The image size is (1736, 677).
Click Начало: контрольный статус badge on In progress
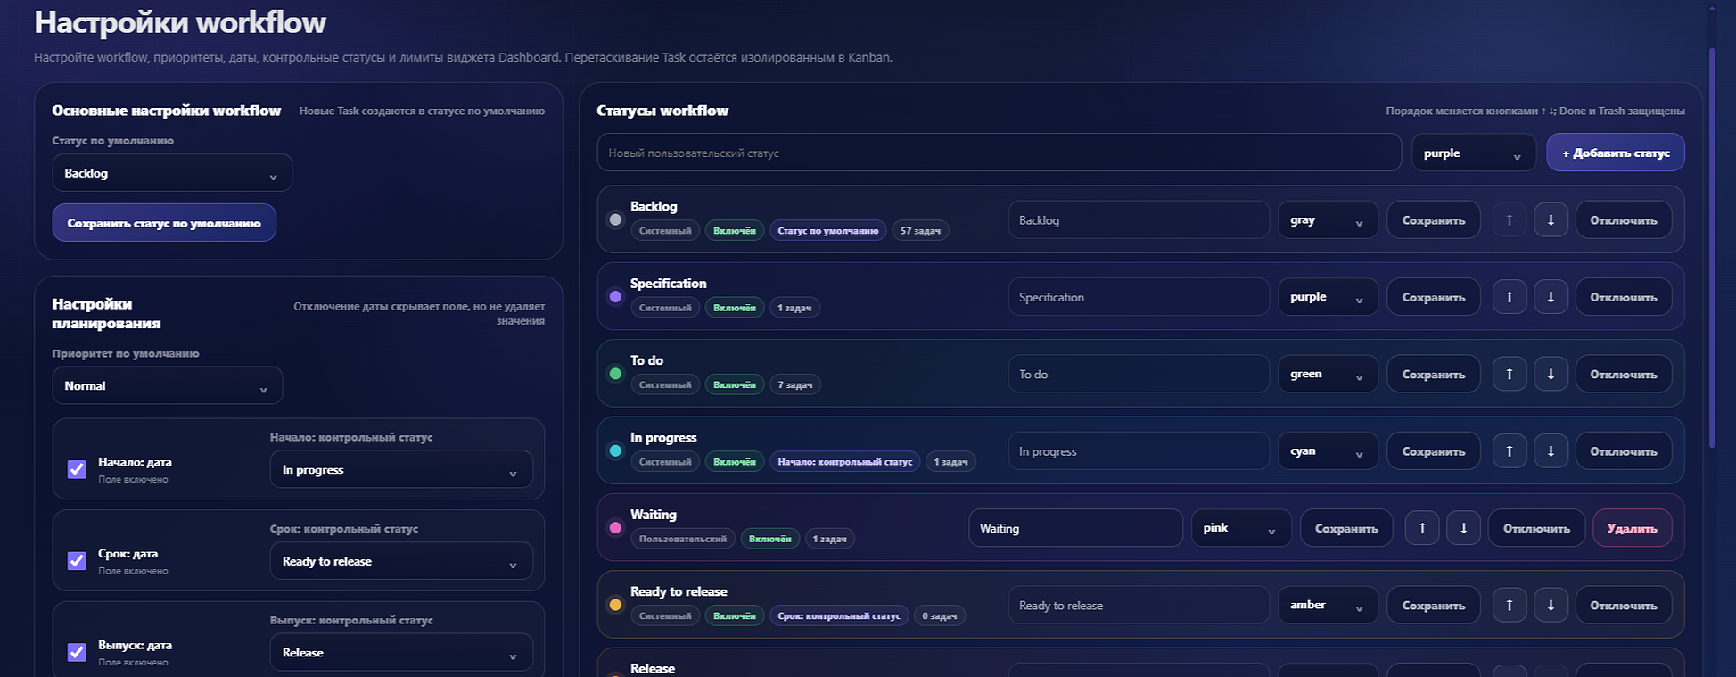[x=844, y=462]
